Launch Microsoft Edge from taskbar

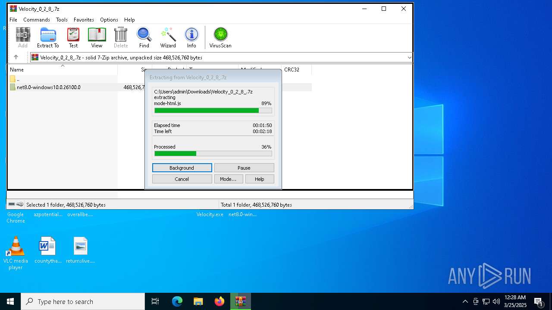pos(177,301)
